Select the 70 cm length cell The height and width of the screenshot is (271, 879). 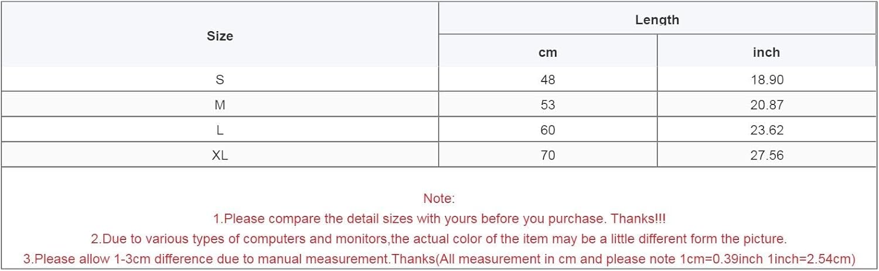[548, 155]
